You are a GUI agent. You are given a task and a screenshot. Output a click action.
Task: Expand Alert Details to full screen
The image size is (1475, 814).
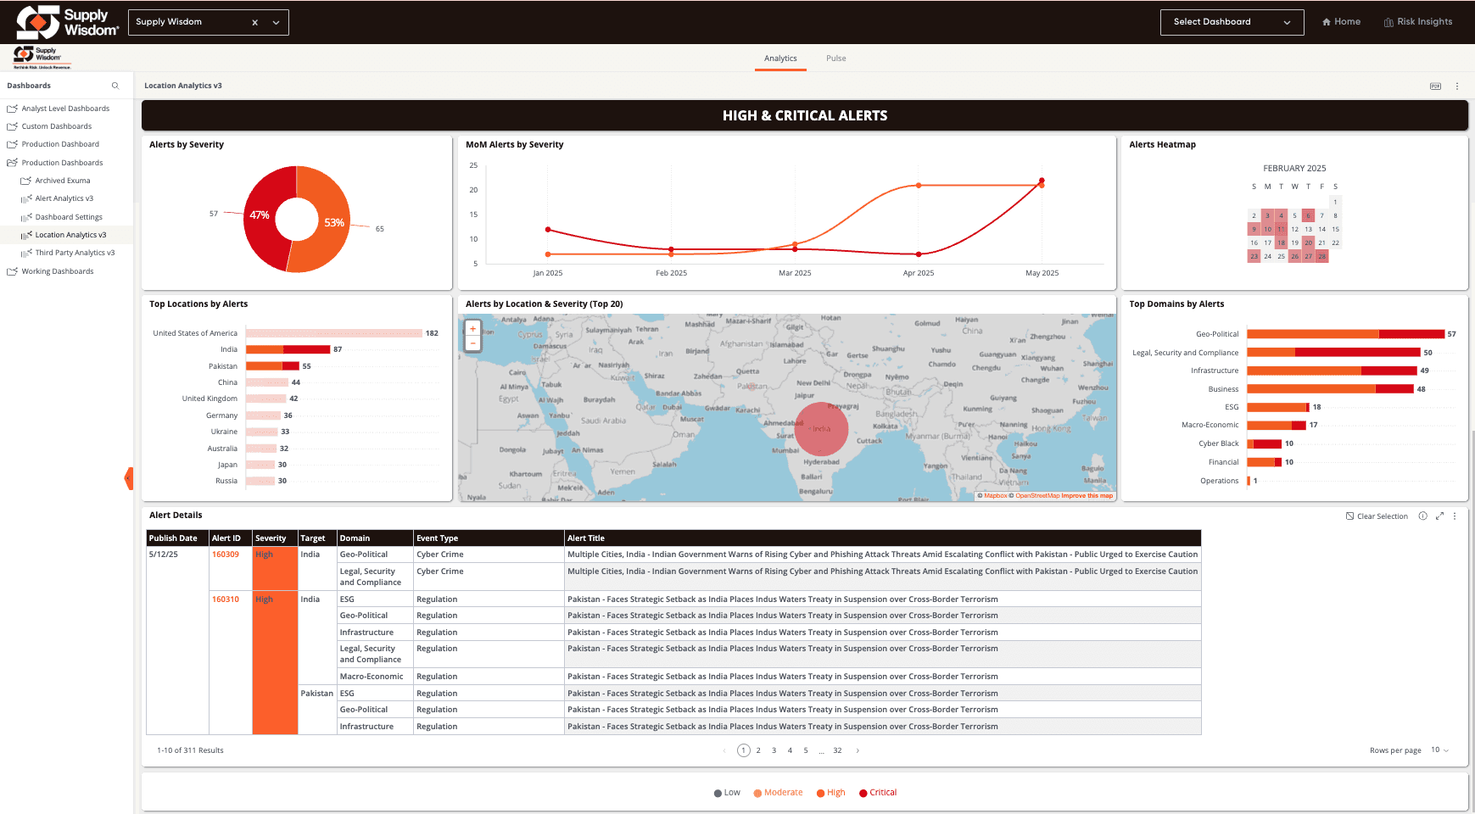1439,516
